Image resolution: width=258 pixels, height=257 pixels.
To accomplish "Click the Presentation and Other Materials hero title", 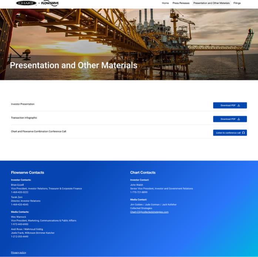I will [x=74, y=65].
